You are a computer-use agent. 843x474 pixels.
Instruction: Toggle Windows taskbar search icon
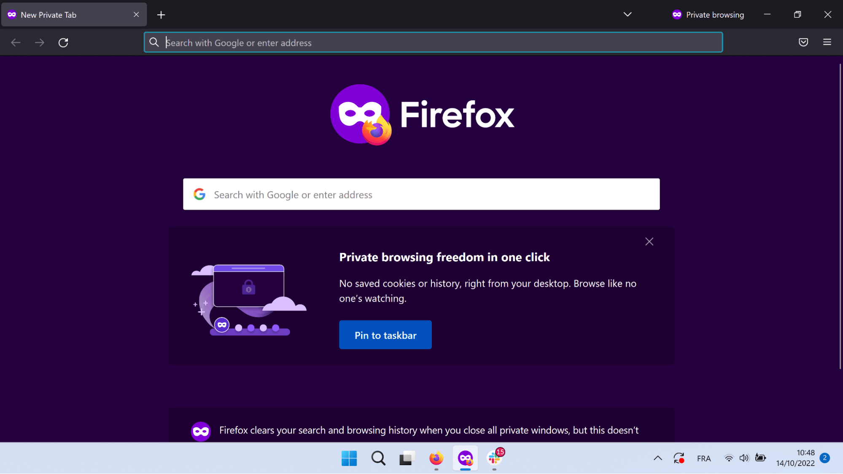click(x=379, y=458)
